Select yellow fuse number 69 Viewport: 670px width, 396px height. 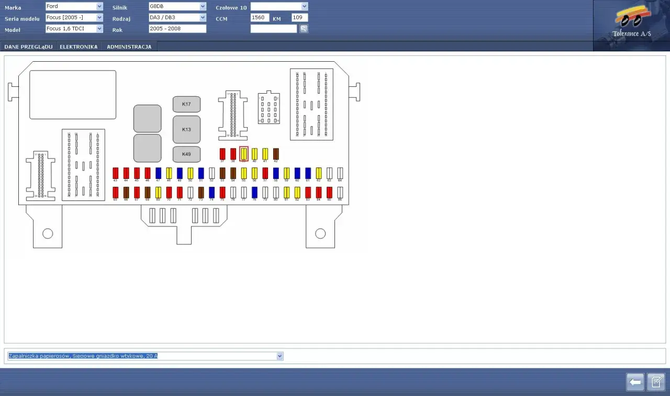coord(158,193)
